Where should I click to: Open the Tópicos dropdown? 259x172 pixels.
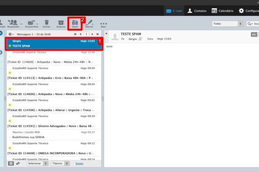click(x=60, y=163)
